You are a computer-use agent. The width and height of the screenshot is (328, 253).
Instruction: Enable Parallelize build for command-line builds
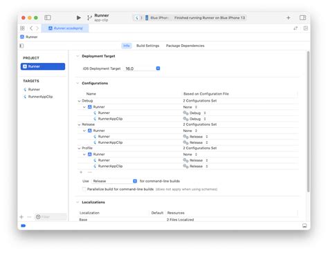(x=84, y=189)
